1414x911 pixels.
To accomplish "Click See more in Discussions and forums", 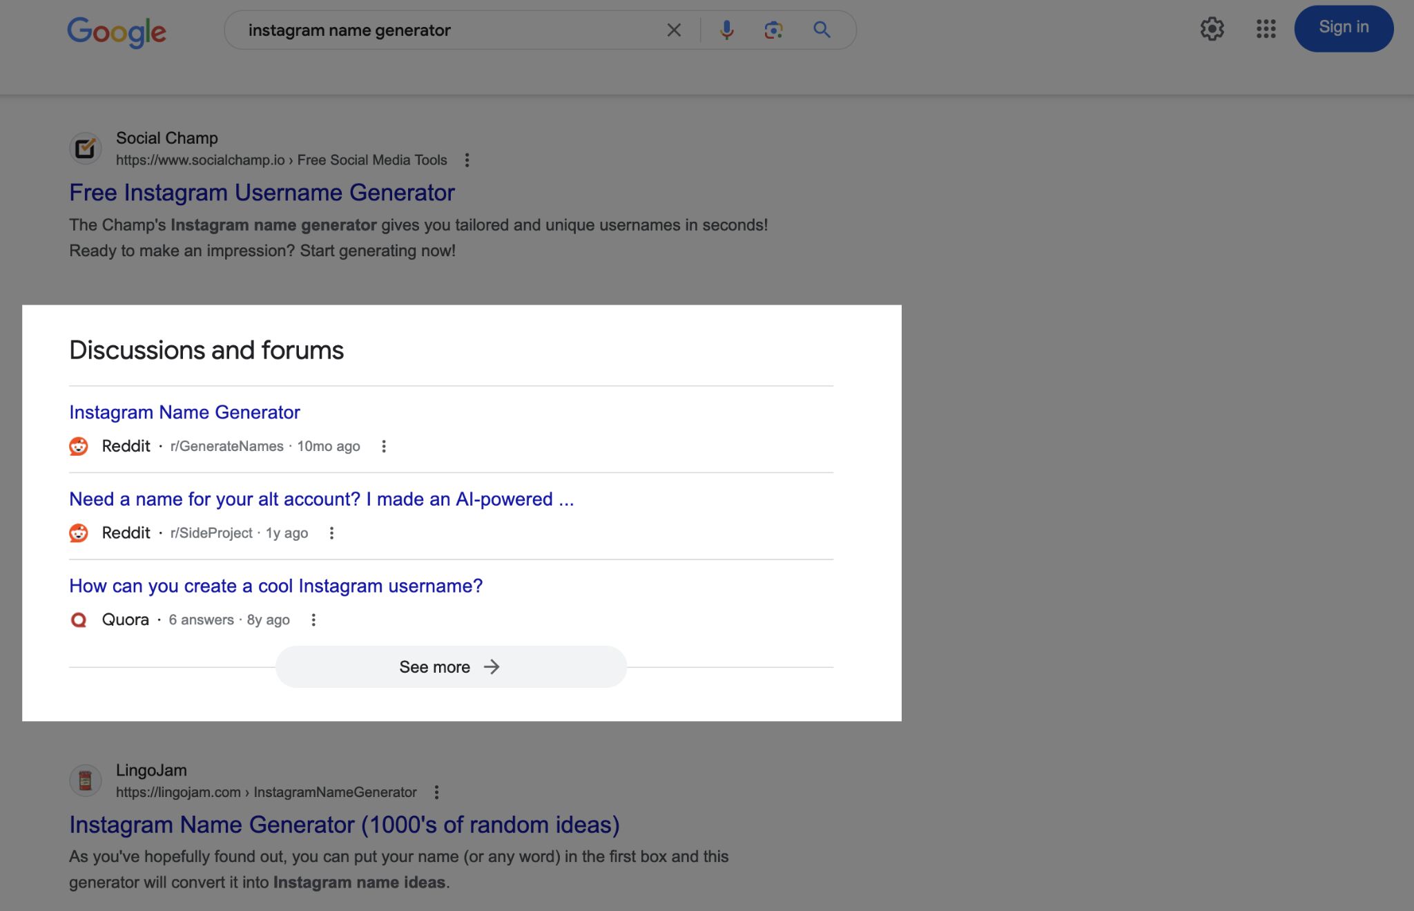I will click(x=450, y=664).
